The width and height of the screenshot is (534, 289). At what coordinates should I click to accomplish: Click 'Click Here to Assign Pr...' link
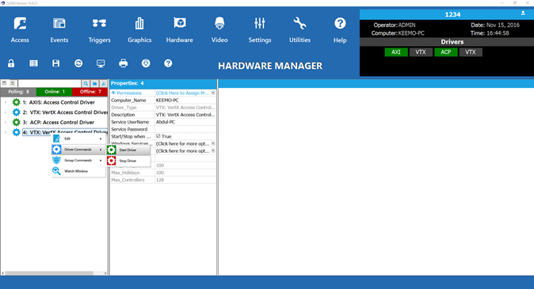click(182, 93)
